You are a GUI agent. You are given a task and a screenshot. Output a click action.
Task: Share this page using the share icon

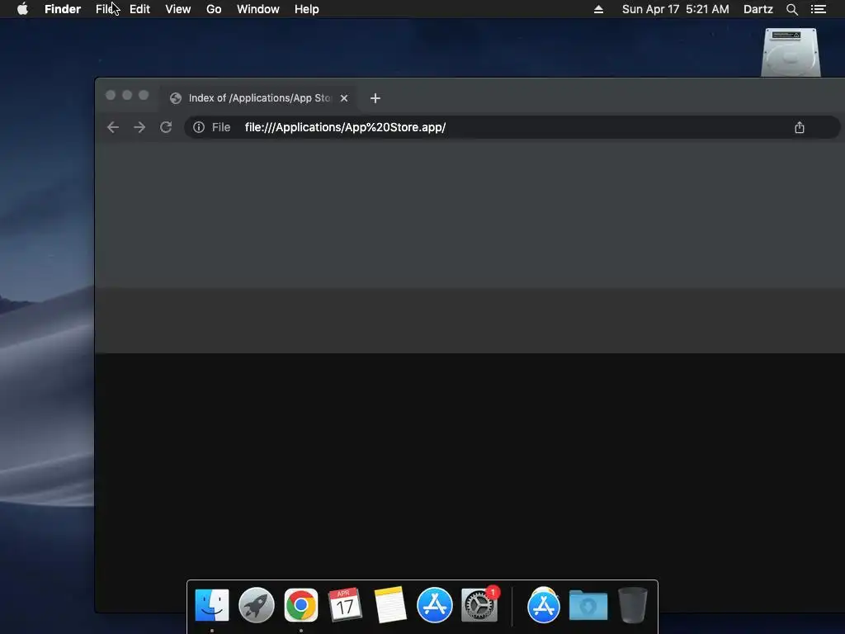click(799, 127)
